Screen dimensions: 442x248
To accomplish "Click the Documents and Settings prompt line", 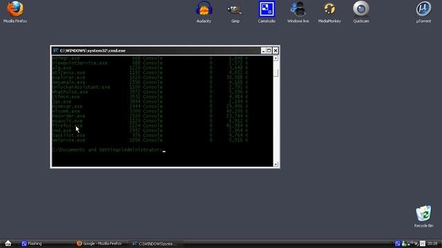I will (x=108, y=150).
